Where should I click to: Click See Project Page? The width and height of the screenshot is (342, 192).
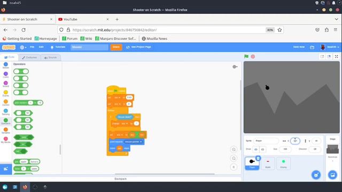139,47
